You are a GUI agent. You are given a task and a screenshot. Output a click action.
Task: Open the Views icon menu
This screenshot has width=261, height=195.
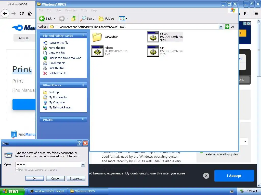point(123,19)
